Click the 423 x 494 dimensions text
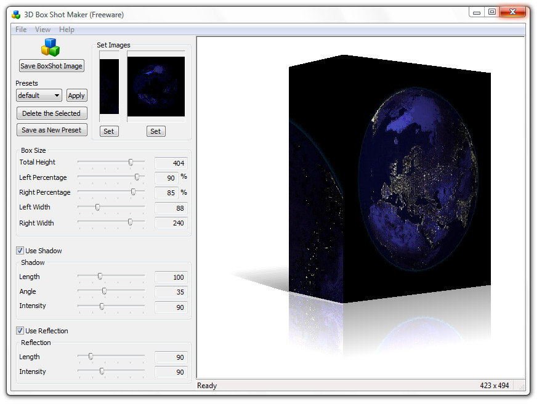The width and height of the screenshot is (542, 406). 495,386
